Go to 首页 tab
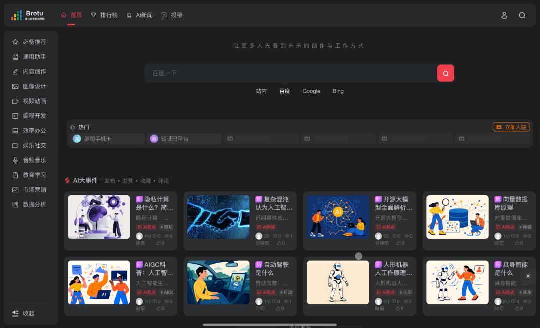540x328 pixels. pyautogui.click(x=71, y=15)
